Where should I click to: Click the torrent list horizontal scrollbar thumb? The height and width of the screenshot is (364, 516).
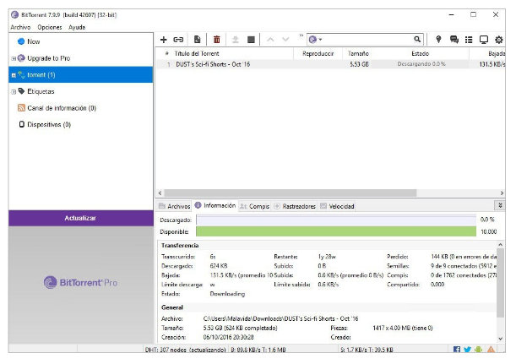click(291, 193)
